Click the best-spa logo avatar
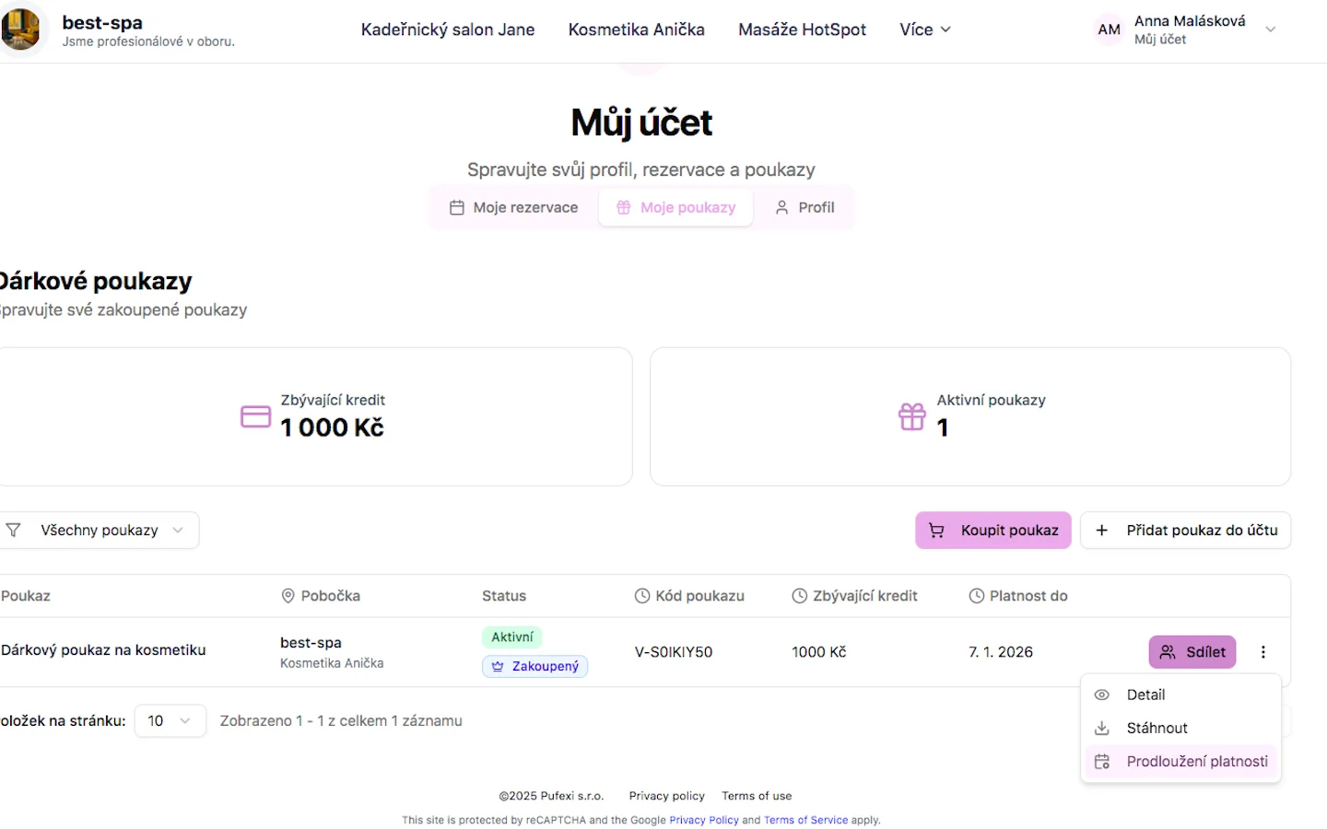Image resolution: width=1327 pixels, height=829 pixels. pos(20,29)
